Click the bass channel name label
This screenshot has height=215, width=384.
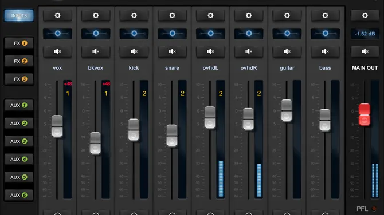325,68
